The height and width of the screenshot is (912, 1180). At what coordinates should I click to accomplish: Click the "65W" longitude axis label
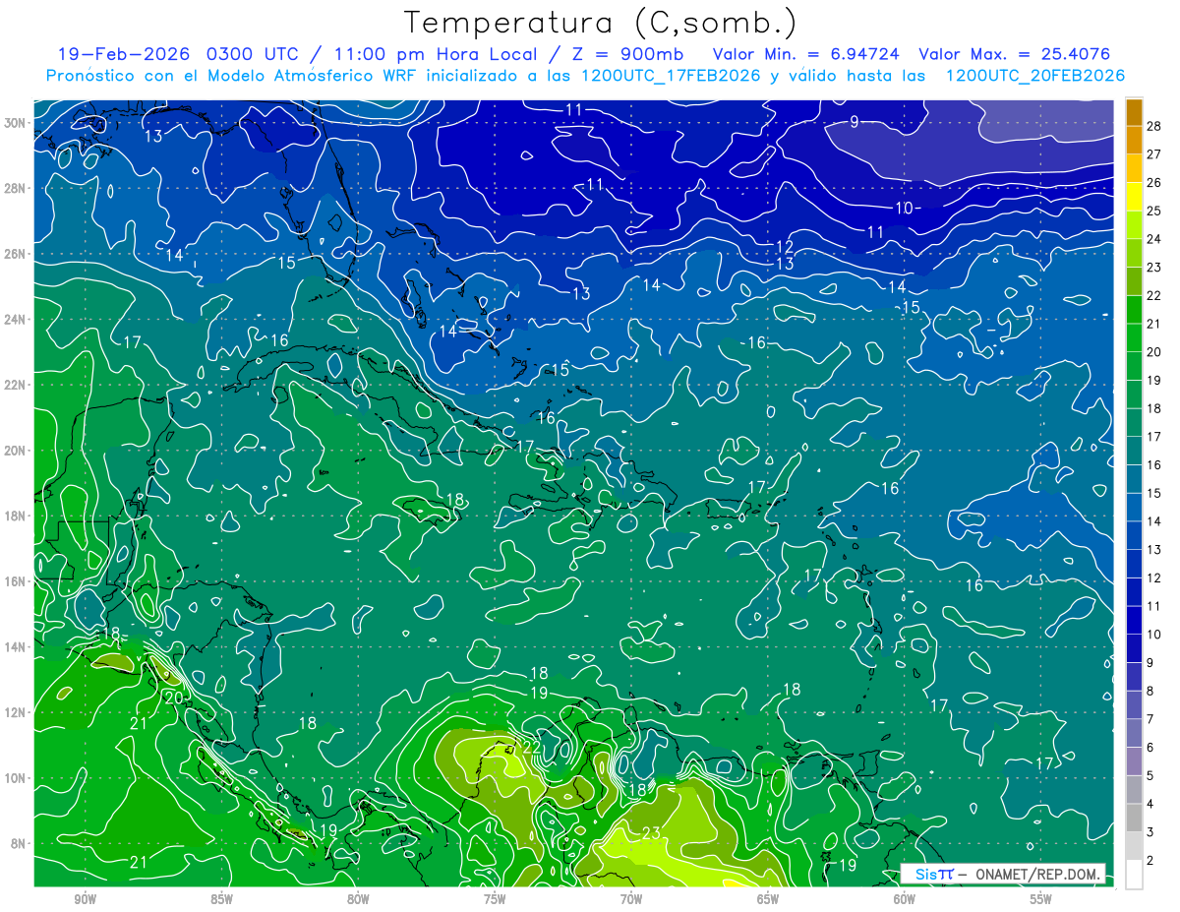(x=768, y=899)
